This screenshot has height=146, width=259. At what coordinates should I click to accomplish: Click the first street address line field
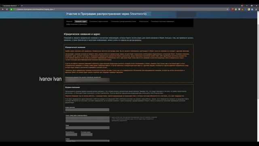pos(87,118)
